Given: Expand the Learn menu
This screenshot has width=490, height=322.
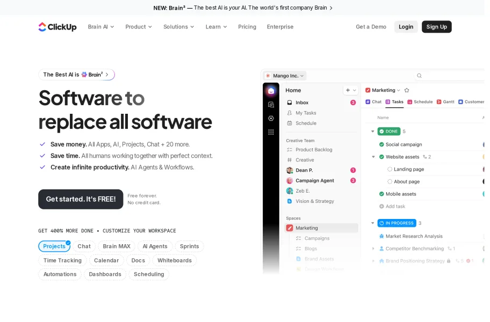Looking at the screenshot, I should pyautogui.click(x=216, y=27).
